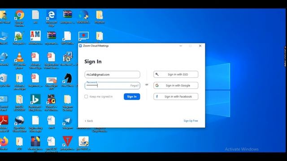Click the Sign In button
The height and width of the screenshot is (161, 287).
point(132,97)
